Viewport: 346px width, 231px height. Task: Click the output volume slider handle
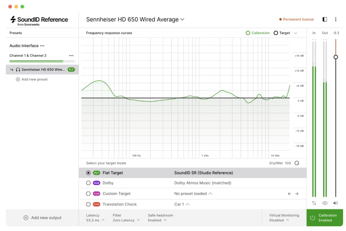pos(336,57)
